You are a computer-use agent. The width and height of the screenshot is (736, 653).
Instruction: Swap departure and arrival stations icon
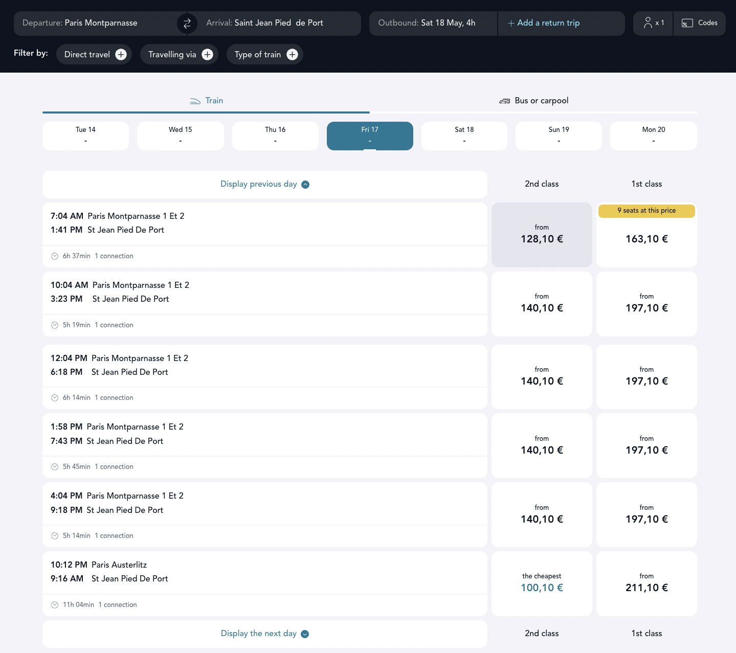[x=187, y=24]
